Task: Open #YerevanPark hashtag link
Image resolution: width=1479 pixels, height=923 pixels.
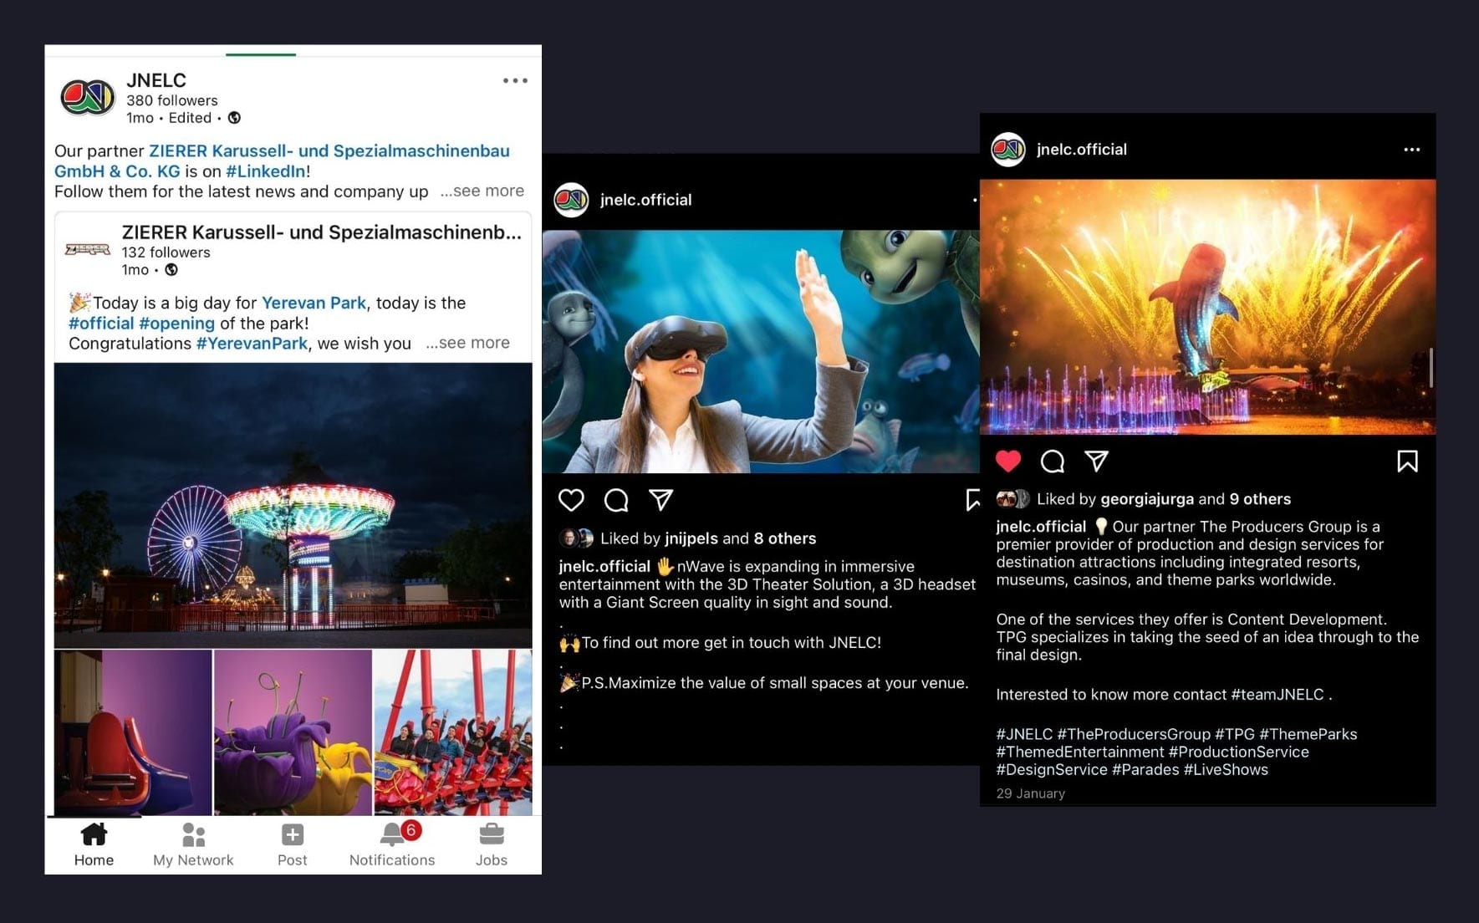Action: 252,344
